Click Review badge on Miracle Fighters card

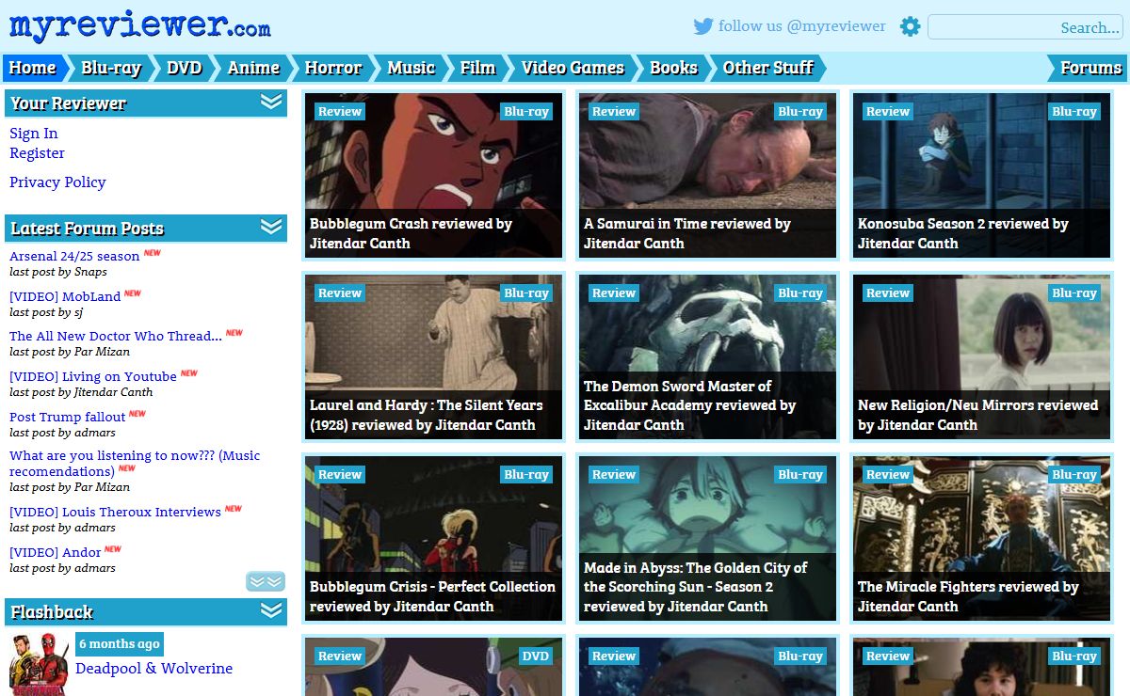[888, 474]
